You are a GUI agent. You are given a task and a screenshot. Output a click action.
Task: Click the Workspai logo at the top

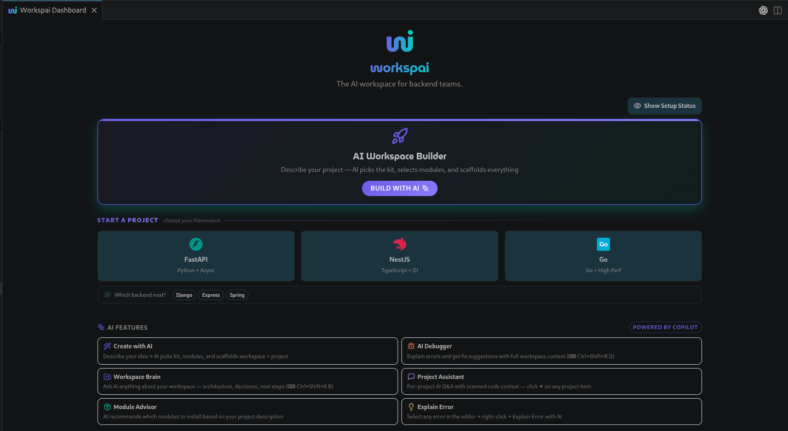click(x=399, y=41)
